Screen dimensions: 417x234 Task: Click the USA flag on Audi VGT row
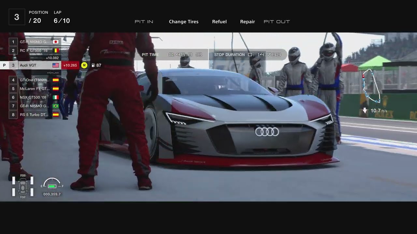(x=56, y=65)
